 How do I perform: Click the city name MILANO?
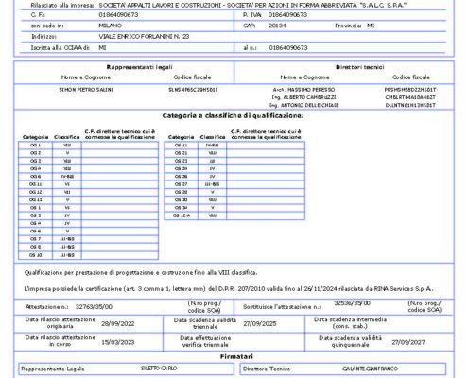point(110,26)
